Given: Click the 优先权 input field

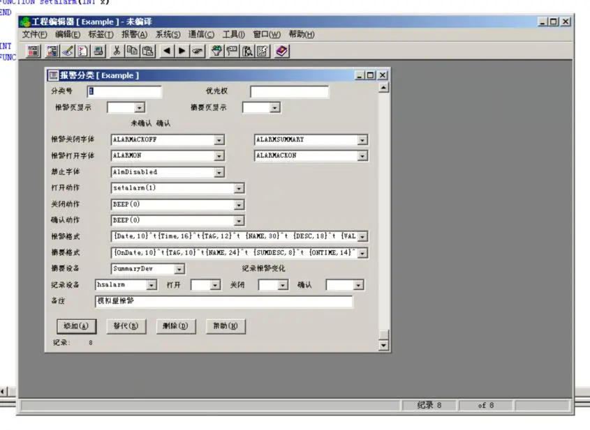Looking at the screenshot, I should coord(289,91).
